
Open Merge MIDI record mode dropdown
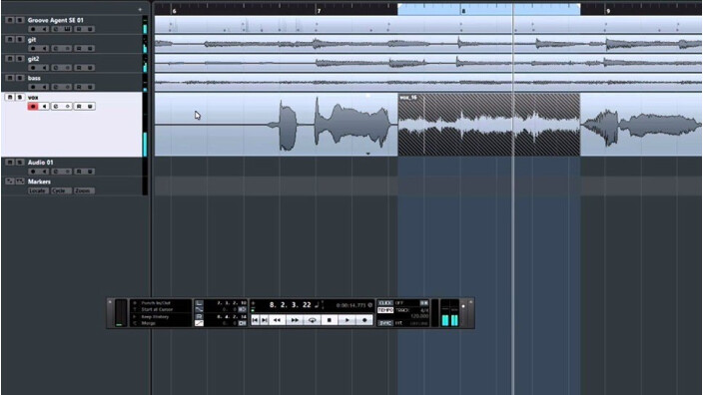coord(148,323)
